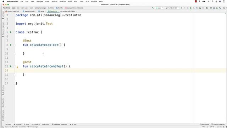Switch to the activity_main.xml tab
The image size is (227, 128).
[12, 11]
